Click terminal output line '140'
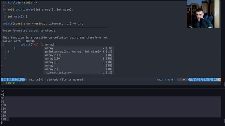Viewport: 225px width, 126px height. tap(3, 119)
